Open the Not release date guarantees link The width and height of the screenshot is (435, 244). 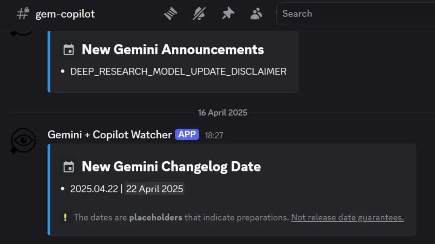coord(347,217)
